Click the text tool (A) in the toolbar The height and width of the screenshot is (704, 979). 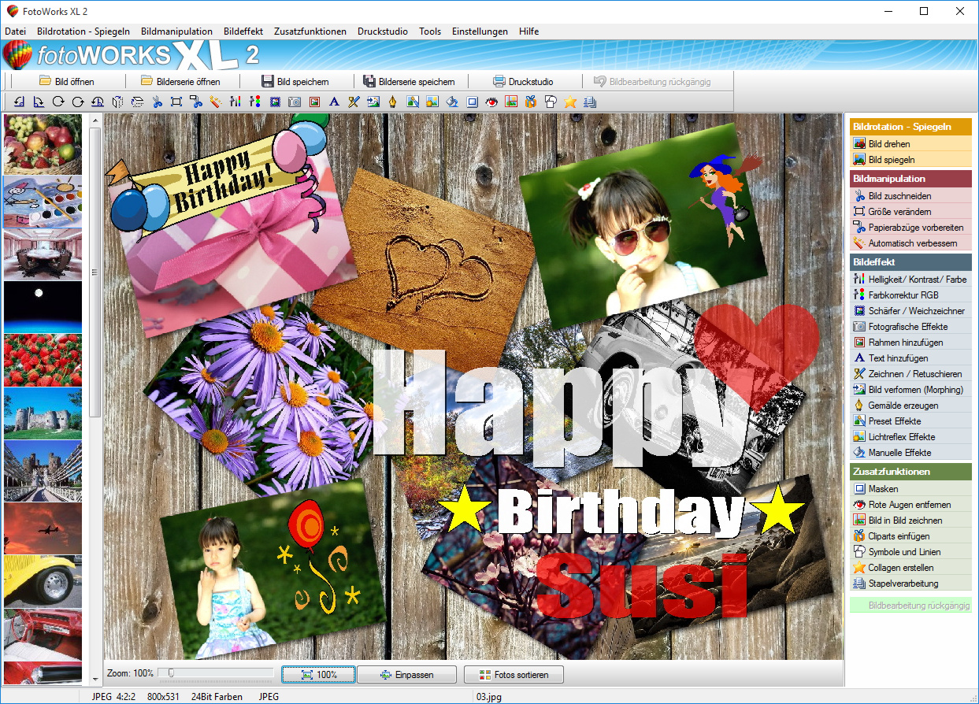coord(335,102)
